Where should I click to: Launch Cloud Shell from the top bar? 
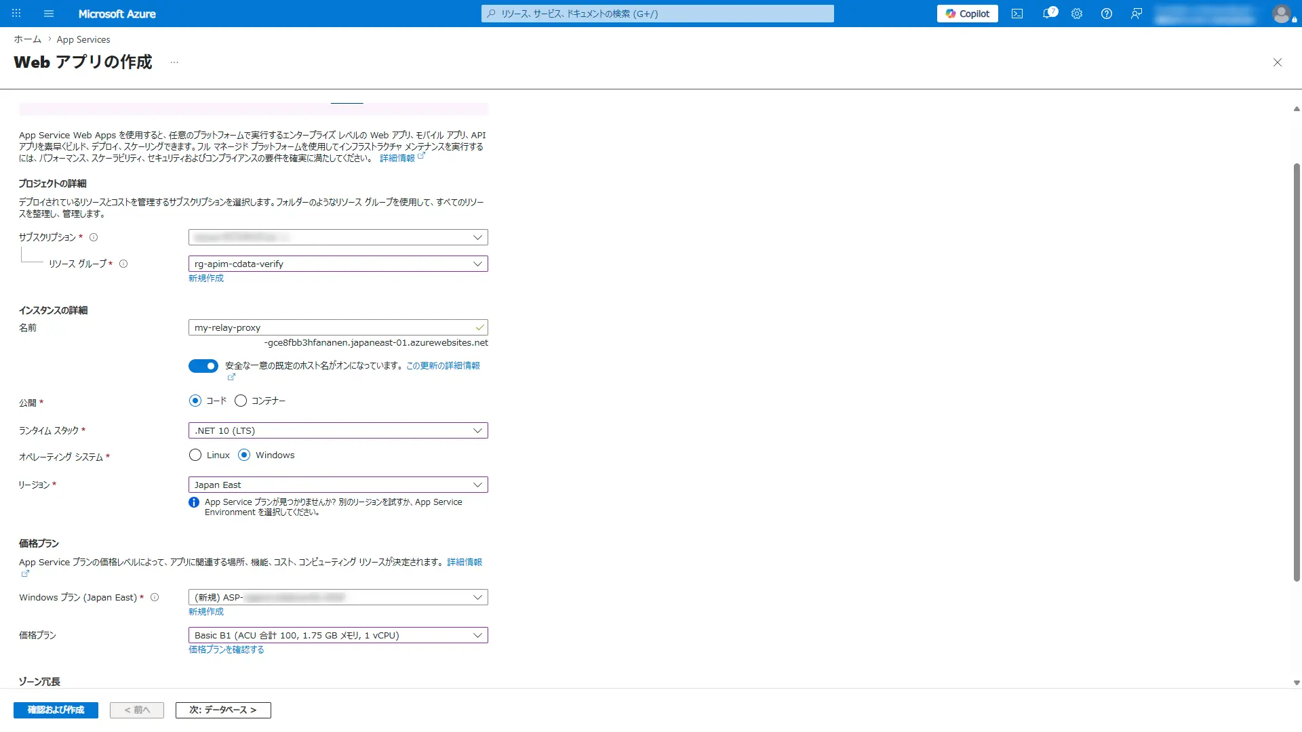(x=1017, y=14)
